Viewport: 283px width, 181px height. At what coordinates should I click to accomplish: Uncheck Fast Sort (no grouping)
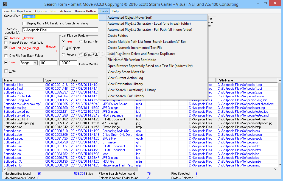pyautogui.click(x=6, y=48)
